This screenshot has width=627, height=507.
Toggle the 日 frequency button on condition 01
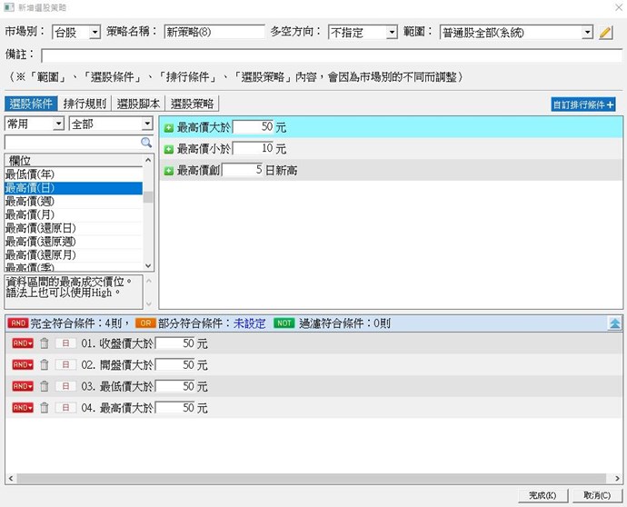pos(65,343)
